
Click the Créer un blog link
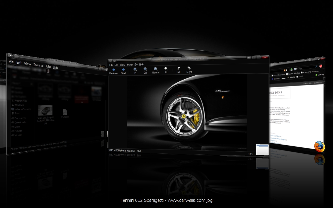[x=308, y=83]
